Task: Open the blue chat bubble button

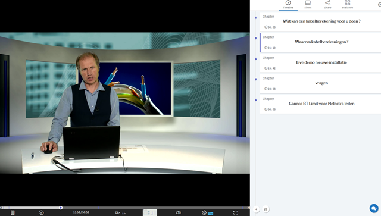Action: 374,208
